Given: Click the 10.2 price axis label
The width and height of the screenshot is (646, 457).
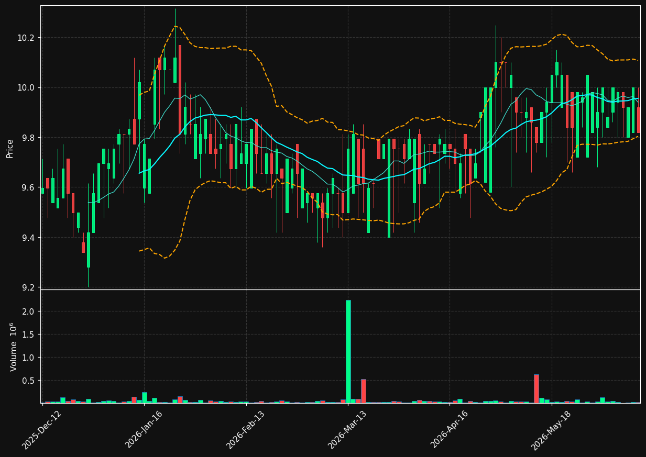Looking at the screenshot, I should [x=27, y=38].
